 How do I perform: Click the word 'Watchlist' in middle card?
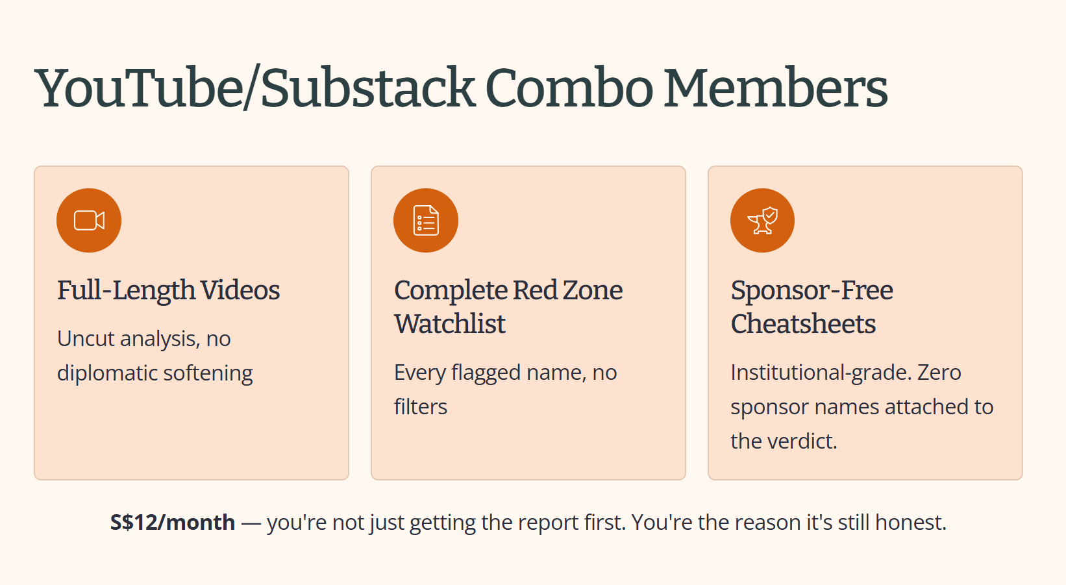[x=450, y=324]
